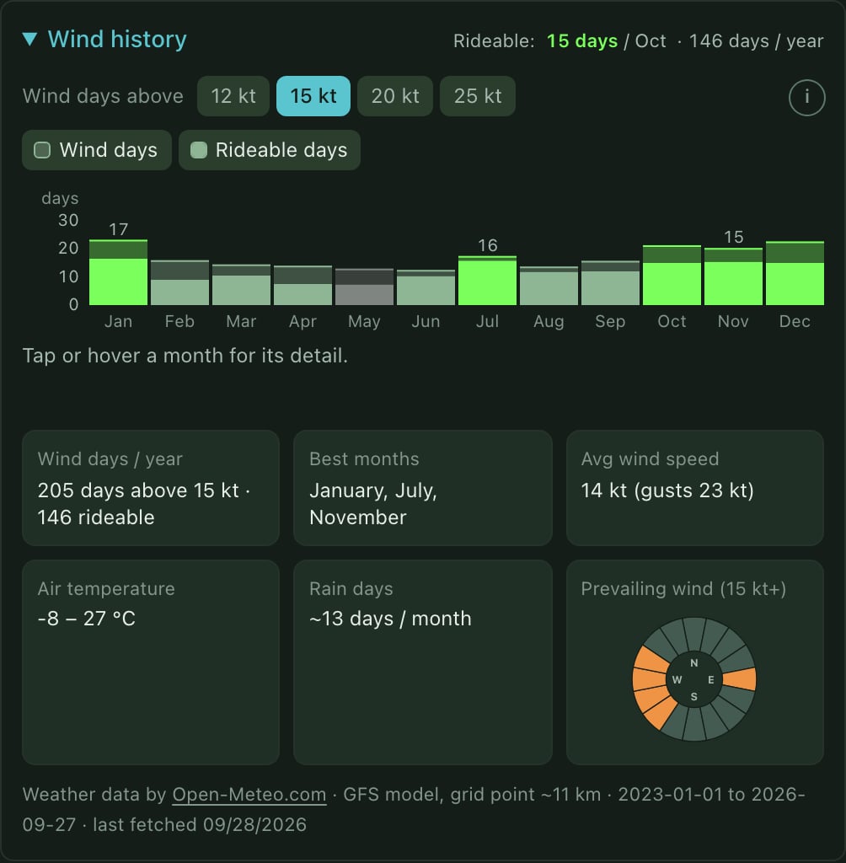Click the '15 days' rideable summary text
Screen dimensions: 846x863
581,41
